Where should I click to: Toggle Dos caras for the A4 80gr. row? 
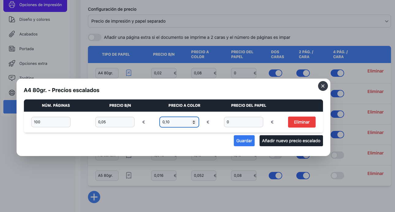pos(275,73)
